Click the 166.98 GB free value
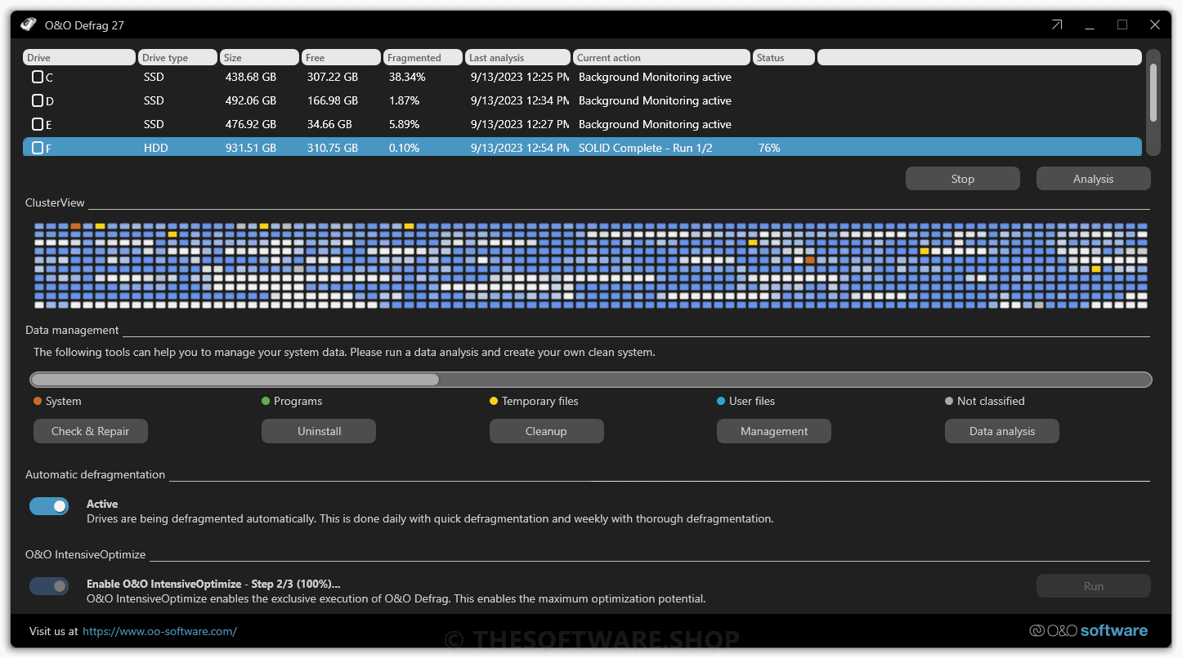Image resolution: width=1182 pixels, height=658 pixels. pos(333,100)
